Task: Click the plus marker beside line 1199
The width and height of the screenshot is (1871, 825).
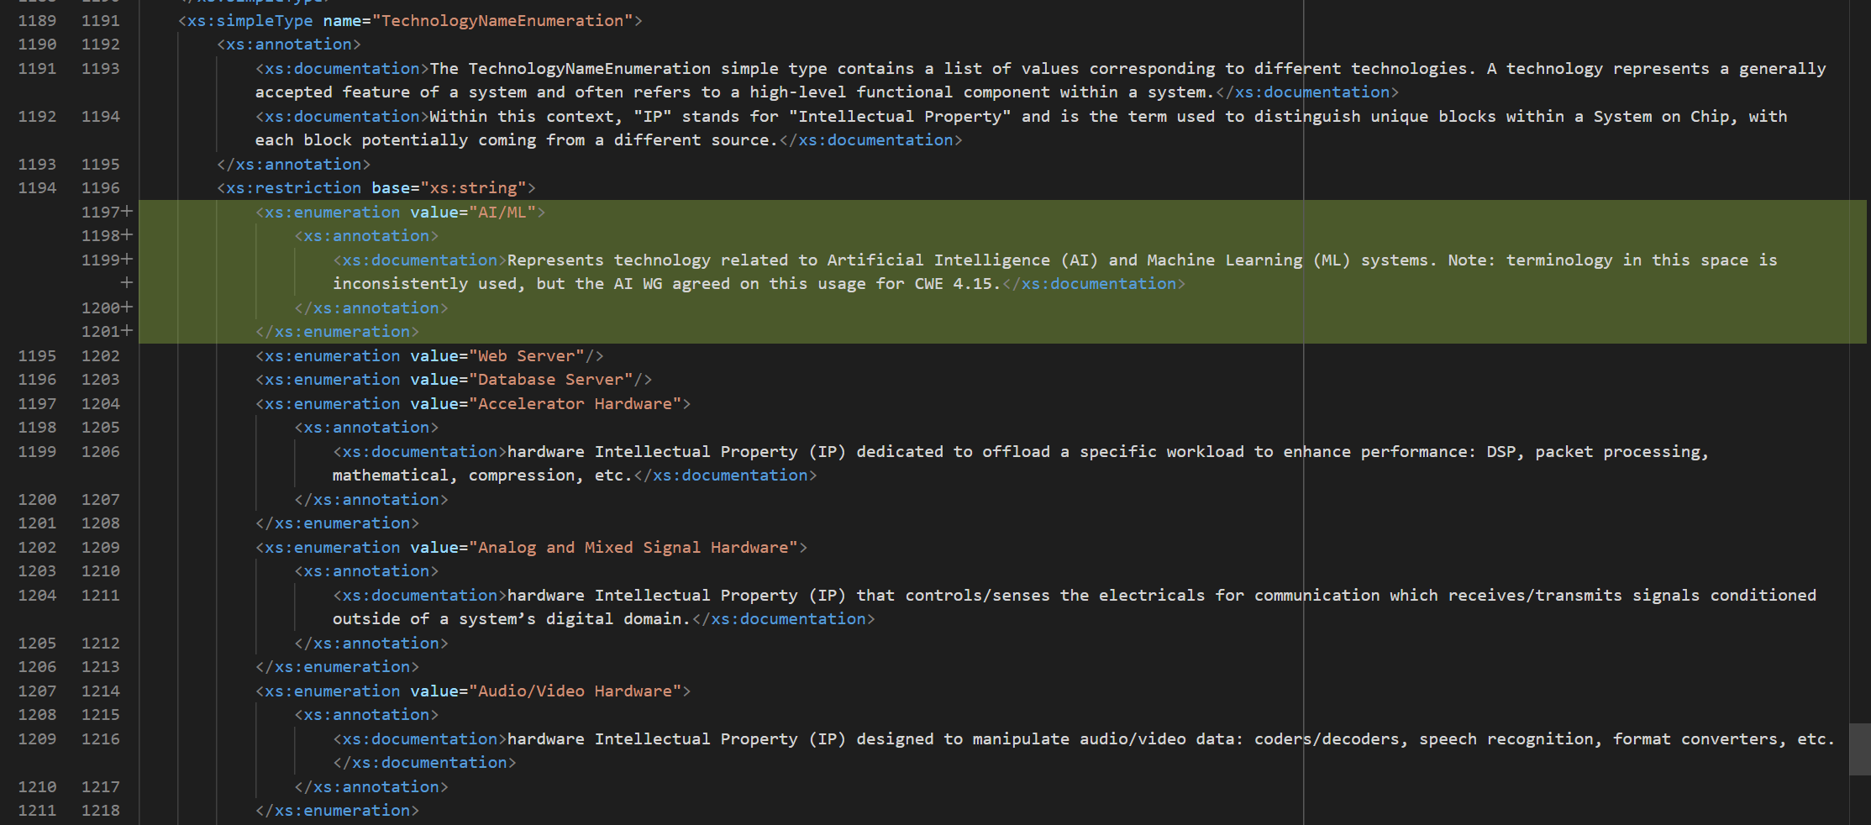Action: (x=127, y=260)
